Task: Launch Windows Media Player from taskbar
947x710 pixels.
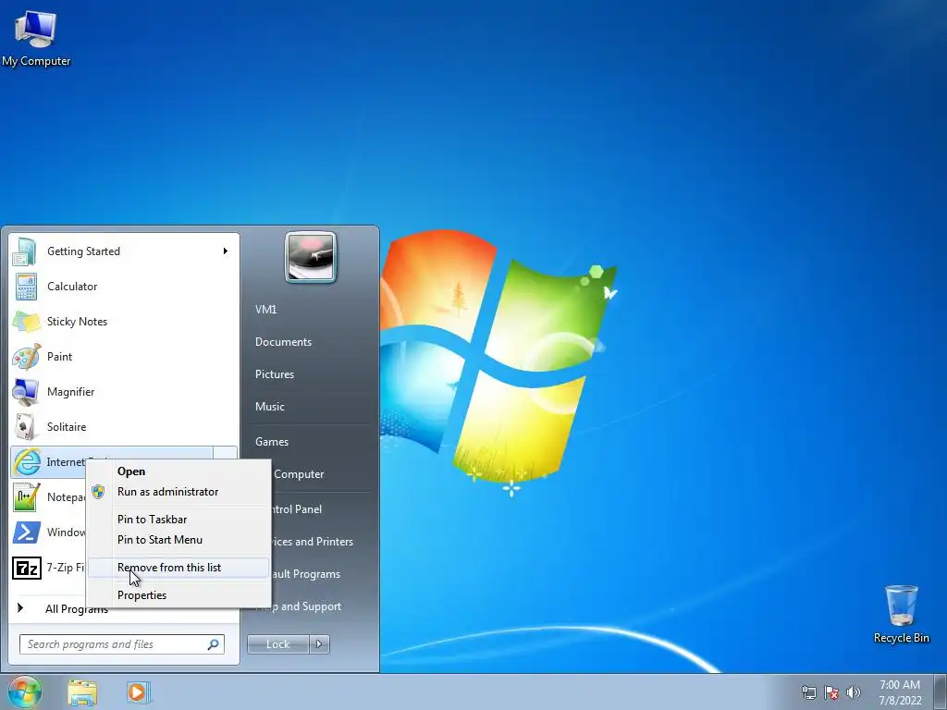Action: pos(139,692)
